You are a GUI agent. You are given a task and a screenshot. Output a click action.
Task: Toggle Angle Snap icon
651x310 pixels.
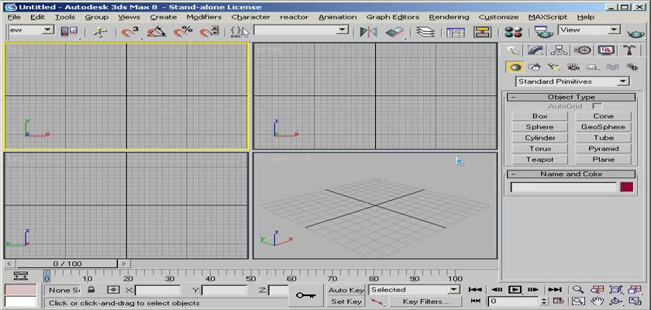(x=157, y=32)
